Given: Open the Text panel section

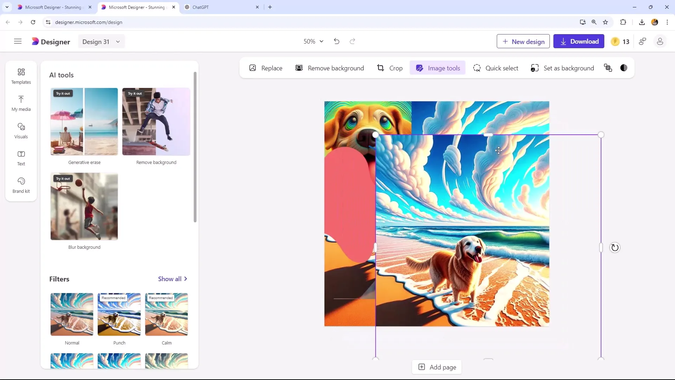Looking at the screenshot, I should 21,158.
